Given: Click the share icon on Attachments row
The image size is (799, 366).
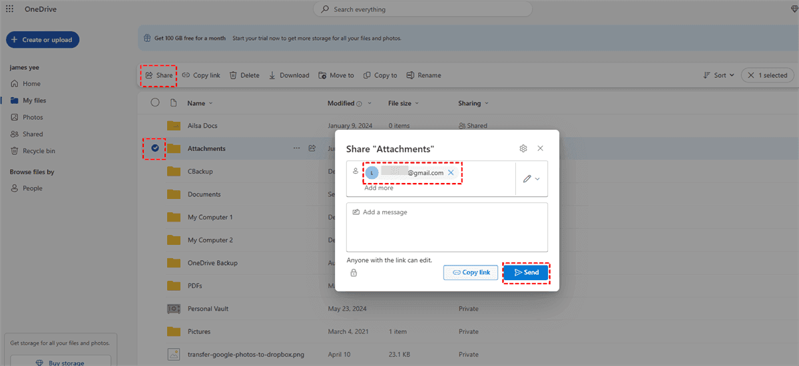Looking at the screenshot, I should [312, 148].
